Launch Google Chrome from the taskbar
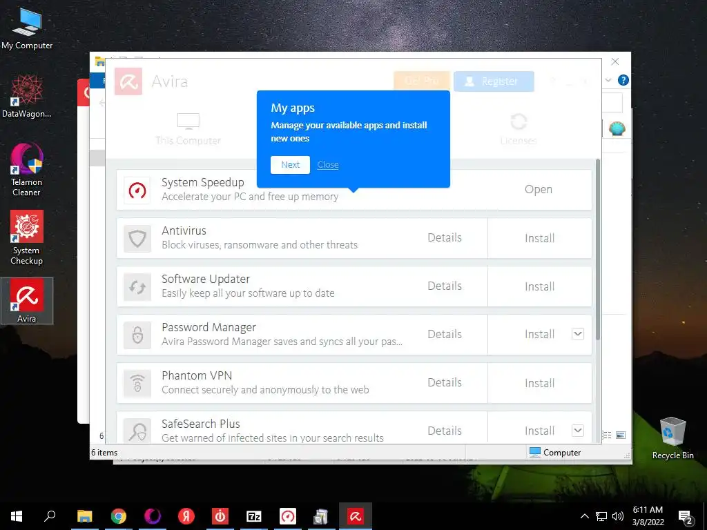The height and width of the screenshot is (530, 707). coord(119,516)
